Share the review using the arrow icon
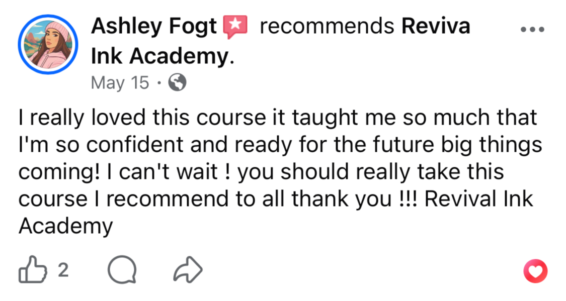The height and width of the screenshot is (301, 566). click(188, 271)
